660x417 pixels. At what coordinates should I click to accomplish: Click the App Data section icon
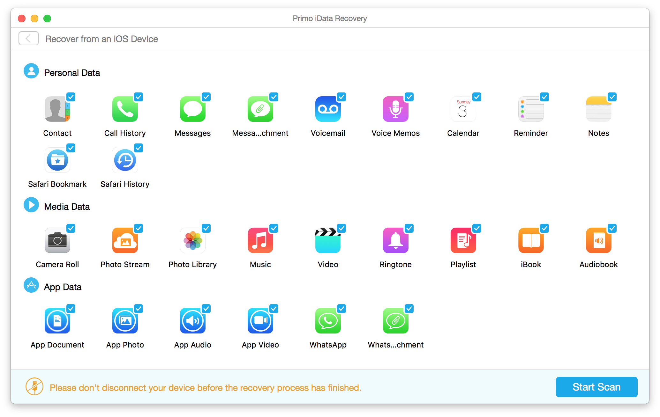point(31,285)
